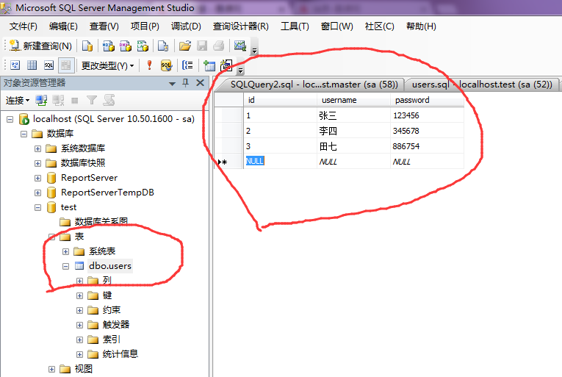Open the Change Type (更改类型) dropdown
The image size is (562, 377).
(x=107, y=65)
